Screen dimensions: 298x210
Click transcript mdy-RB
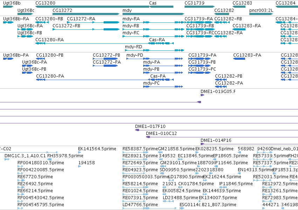[x=153, y=29]
